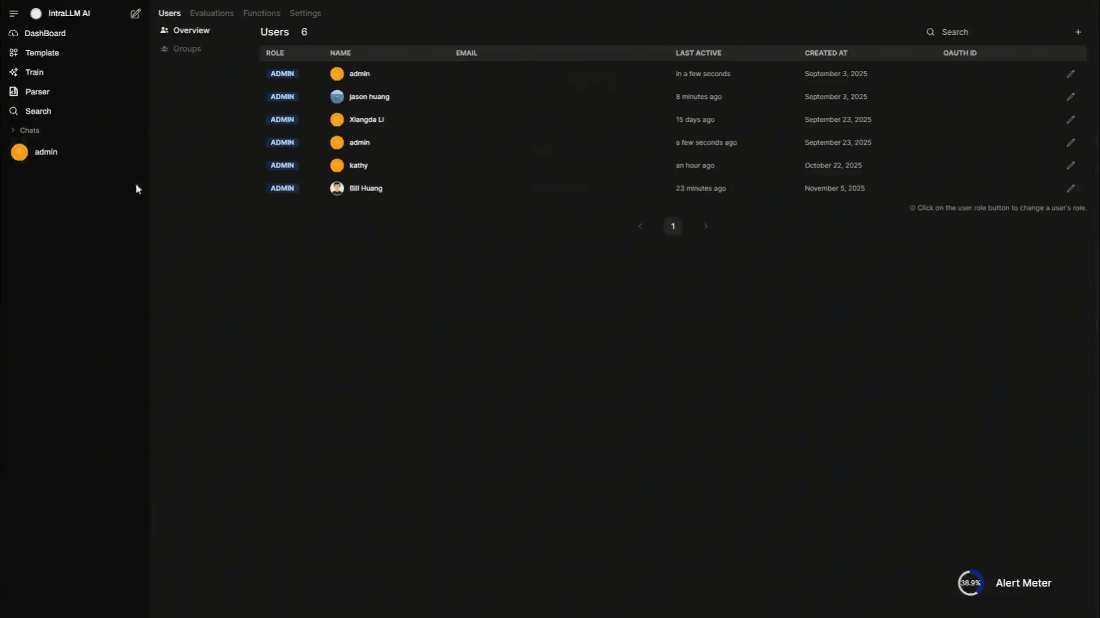Toggle ADMIN role for Bill Huang
The image size is (1100, 618).
[282, 188]
